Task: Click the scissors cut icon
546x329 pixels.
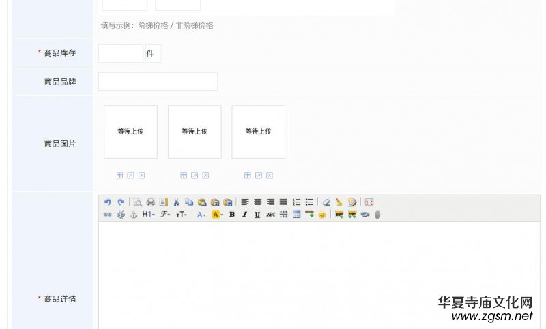Action: click(176, 202)
